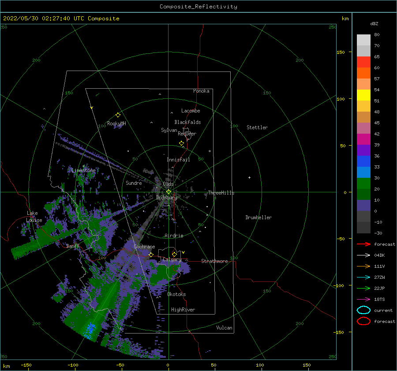Click the Airdrie city label
The width and height of the screenshot is (397, 371).
pyautogui.click(x=174, y=236)
